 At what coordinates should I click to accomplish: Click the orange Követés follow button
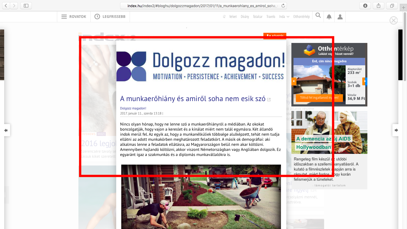pos(275,36)
